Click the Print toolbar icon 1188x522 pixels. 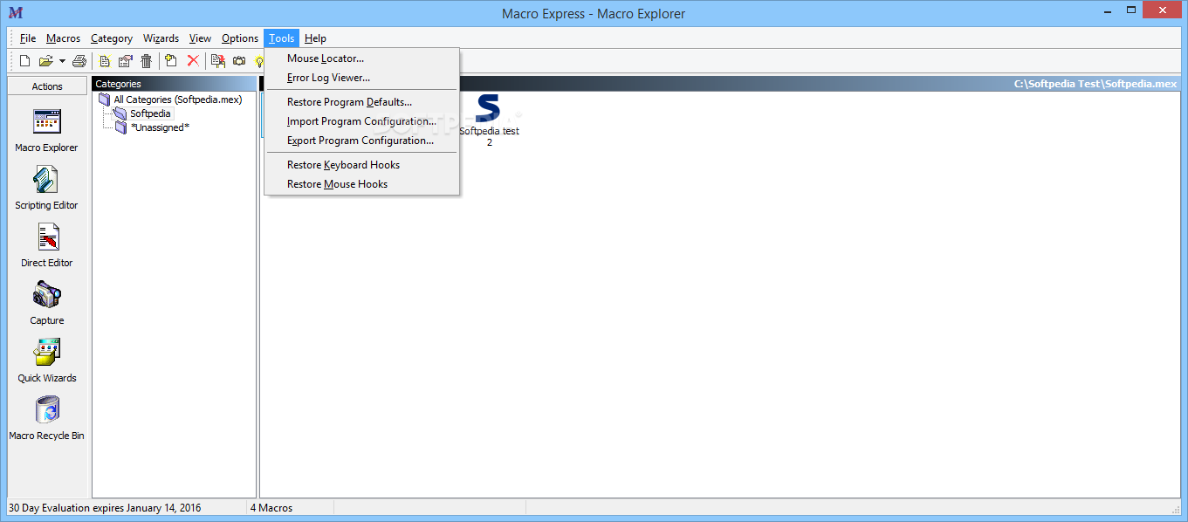(79, 61)
